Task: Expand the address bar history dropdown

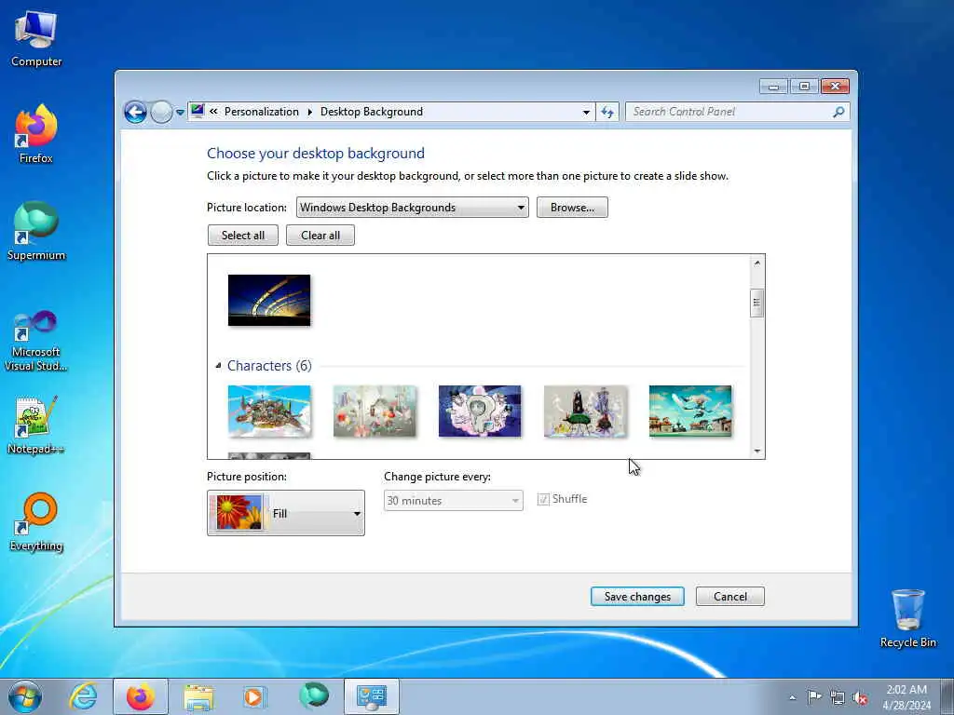Action: [586, 112]
